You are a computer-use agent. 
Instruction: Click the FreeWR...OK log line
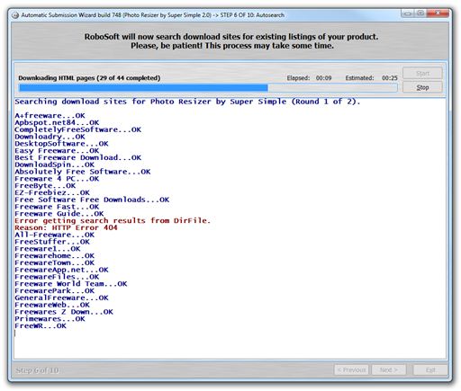(x=41, y=326)
